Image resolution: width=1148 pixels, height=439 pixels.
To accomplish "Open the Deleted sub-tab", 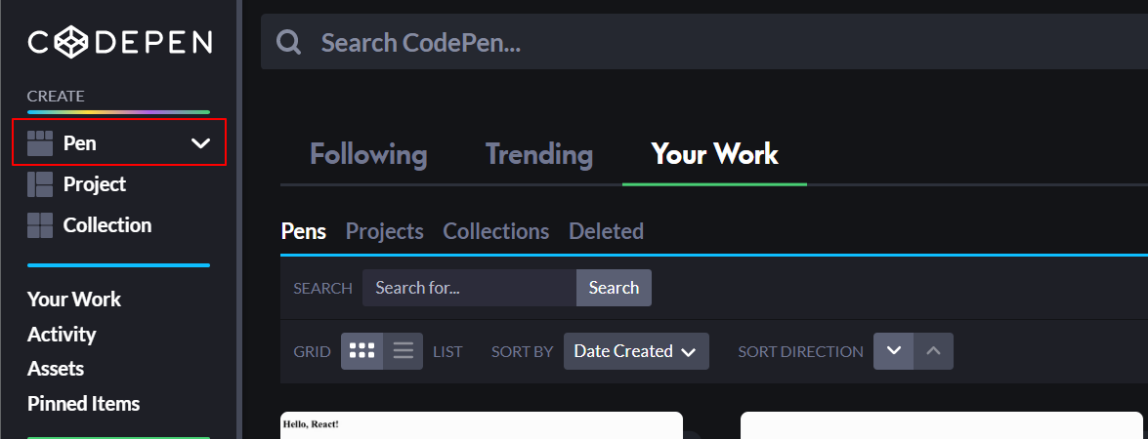I will pyautogui.click(x=606, y=231).
